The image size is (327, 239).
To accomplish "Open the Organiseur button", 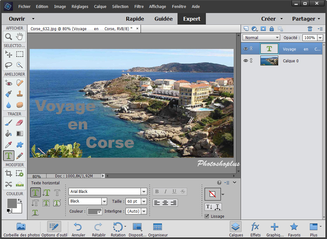I will (x=157, y=229).
